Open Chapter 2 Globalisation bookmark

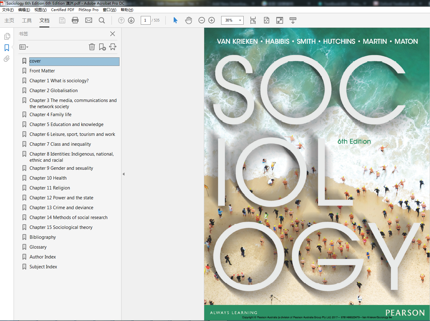[x=54, y=91]
